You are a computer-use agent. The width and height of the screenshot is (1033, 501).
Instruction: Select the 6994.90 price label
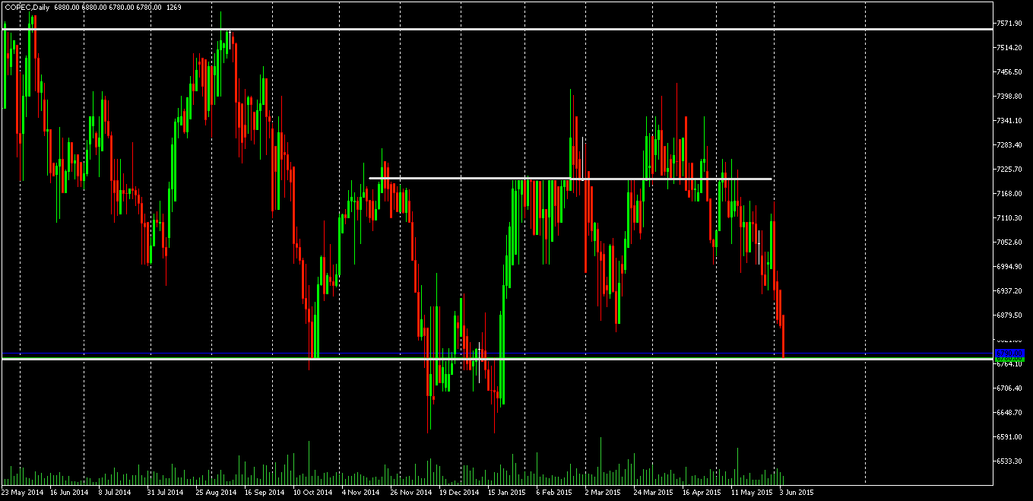(1011, 267)
